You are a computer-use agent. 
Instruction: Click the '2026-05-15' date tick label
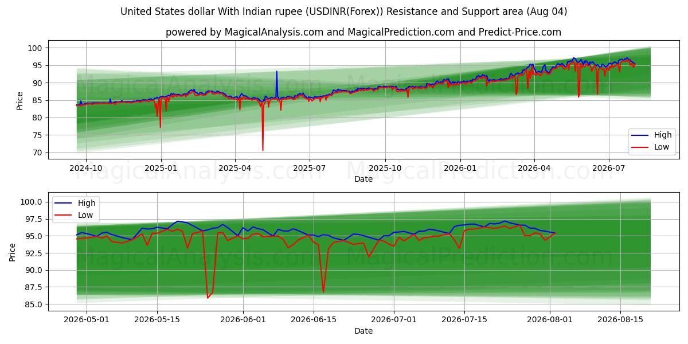[x=157, y=320]
